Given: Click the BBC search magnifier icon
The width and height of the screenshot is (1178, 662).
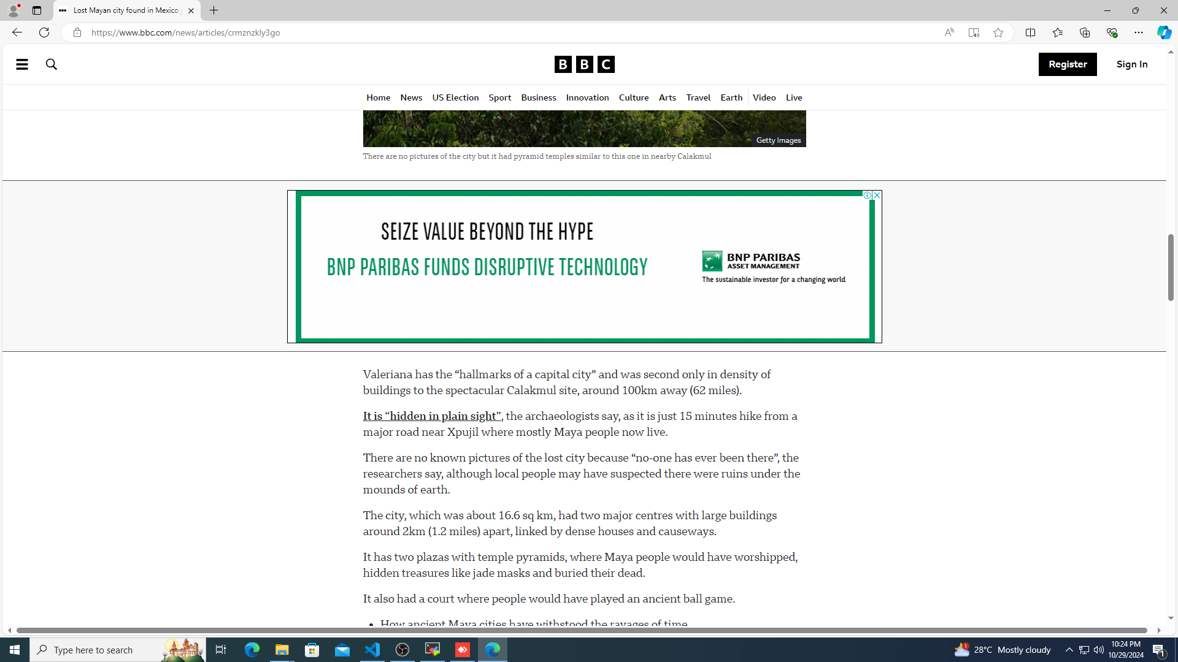Looking at the screenshot, I should tap(52, 64).
